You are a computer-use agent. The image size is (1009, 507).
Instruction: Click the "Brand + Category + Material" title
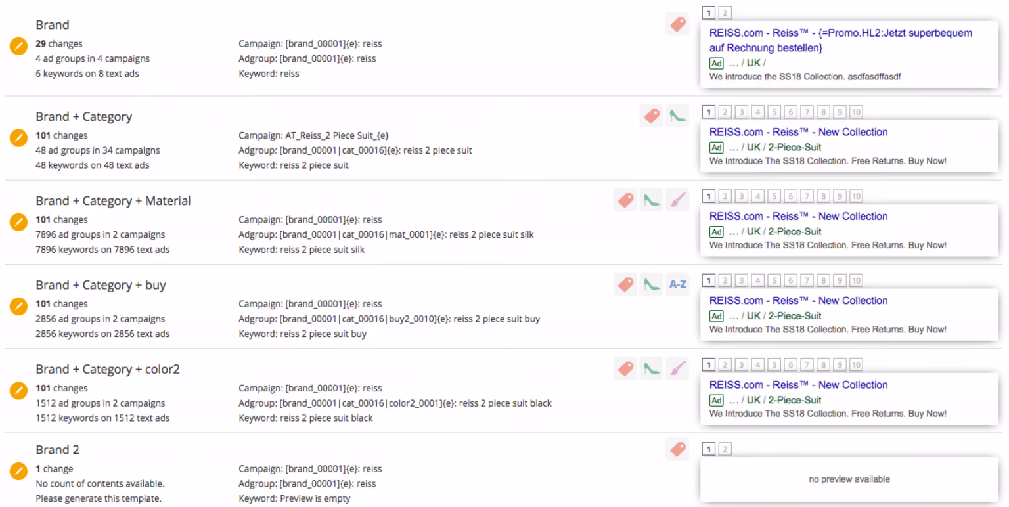click(x=113, y=200)
